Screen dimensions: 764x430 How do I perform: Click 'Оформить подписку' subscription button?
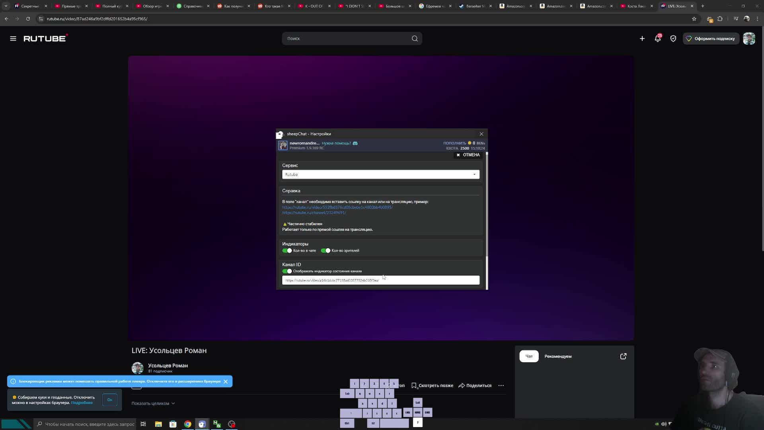coord(711,39)
